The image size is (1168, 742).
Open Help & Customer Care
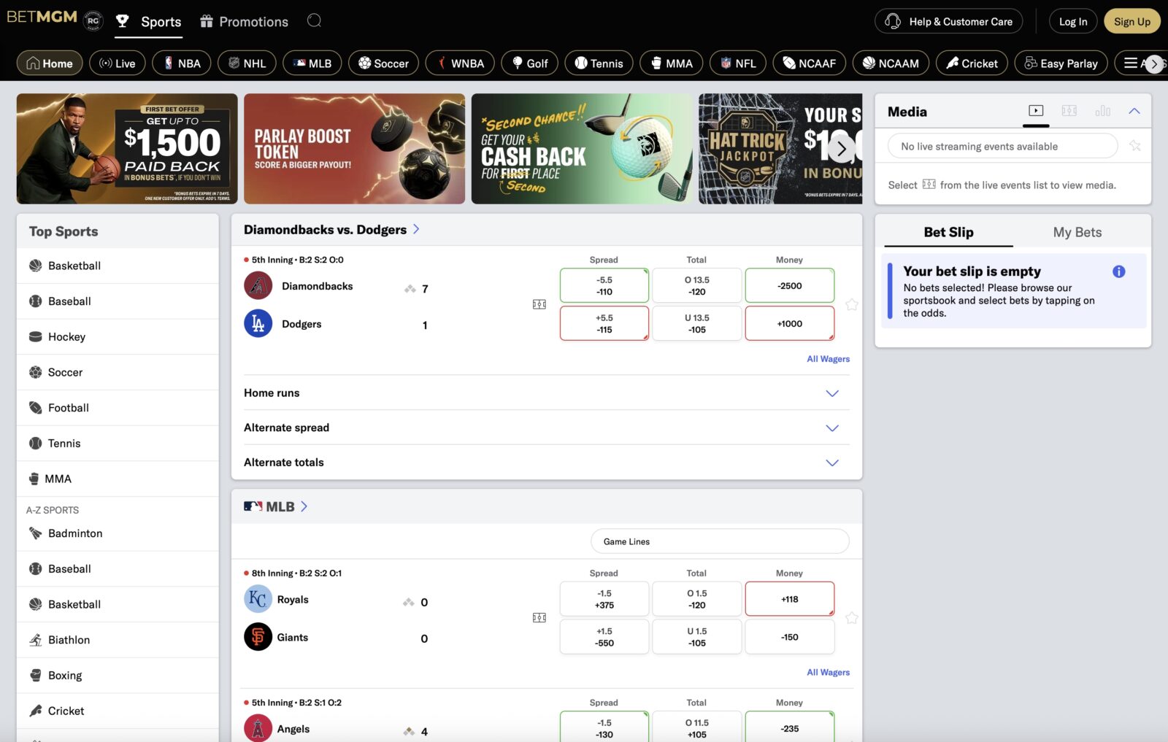pyautogui.click(x=948, y=21)
